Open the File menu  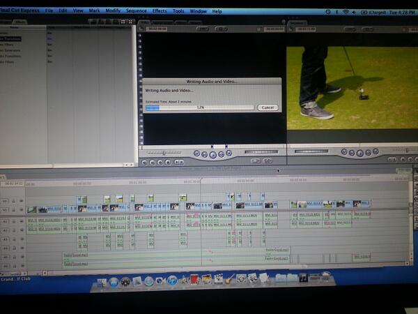[x=49, y=10]
